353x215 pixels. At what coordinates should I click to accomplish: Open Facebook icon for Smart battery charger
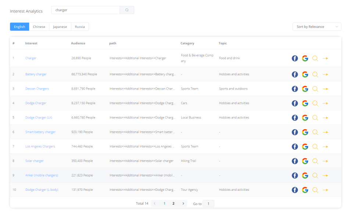point(295,132)
